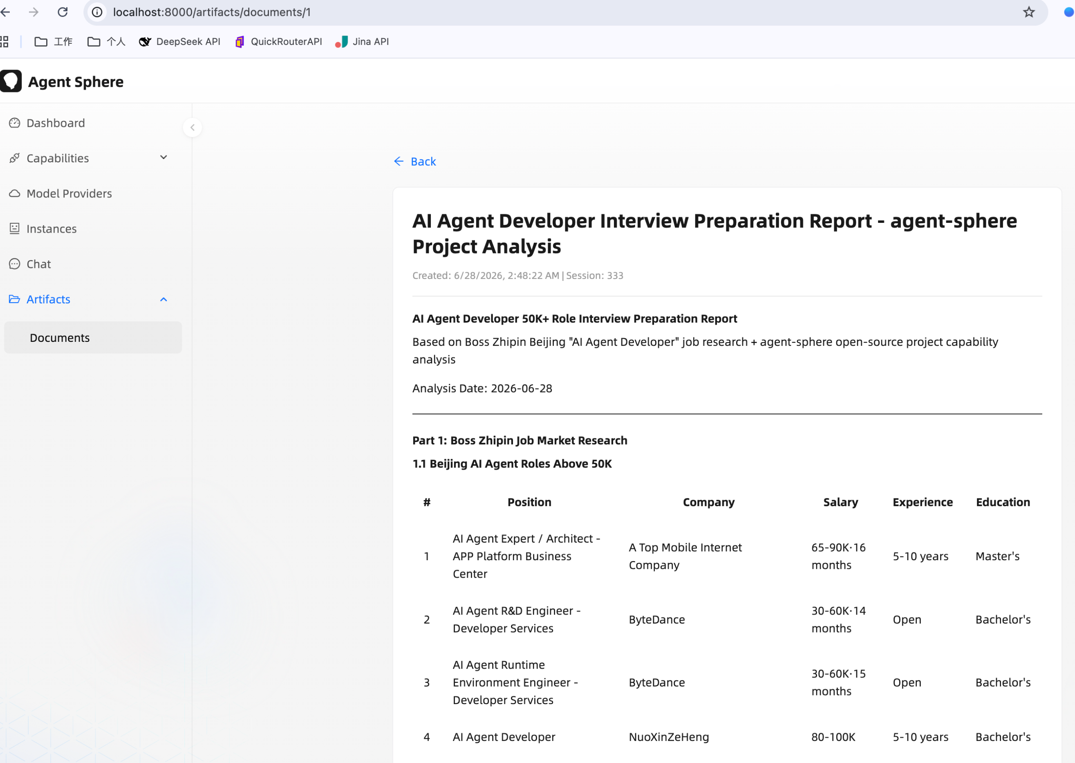This screenshot has height=763, width=1075.
Task: Click the Master's education cell
Action: point(997,556)
